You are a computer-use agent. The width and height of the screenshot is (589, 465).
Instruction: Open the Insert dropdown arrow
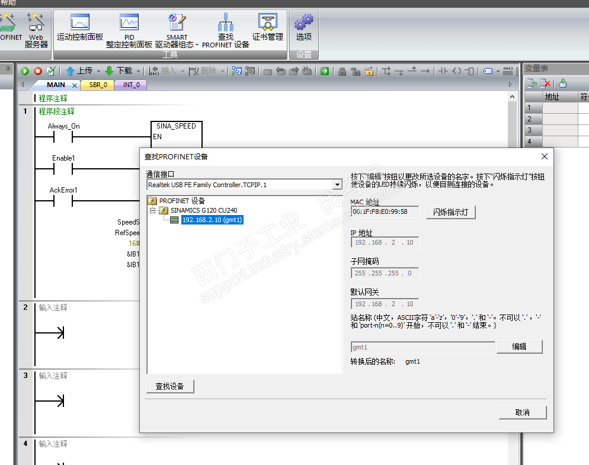point(183,71)
